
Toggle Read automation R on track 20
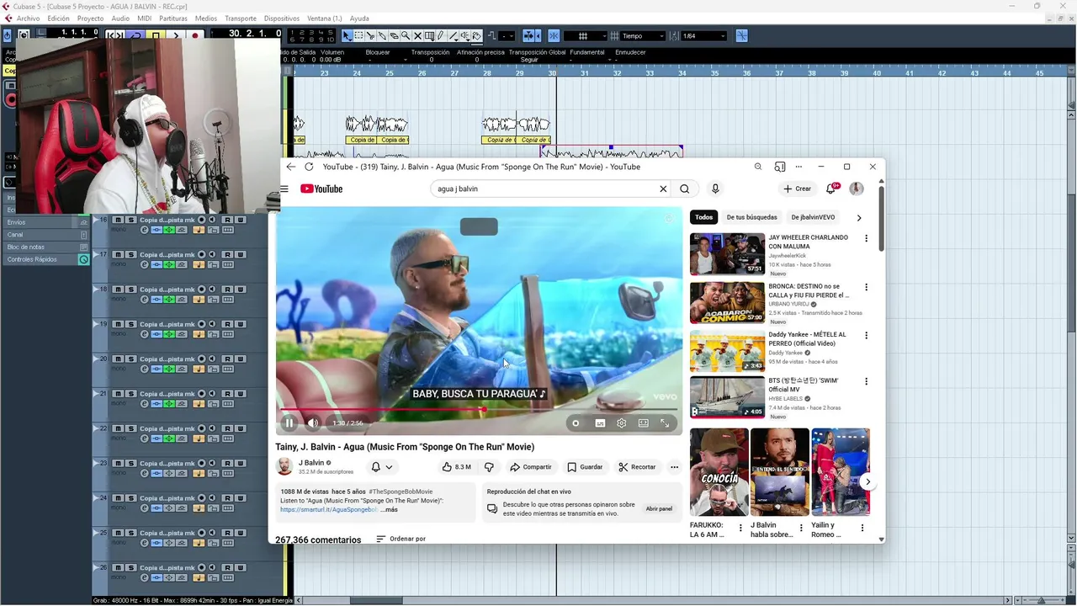(x=227, y=359)
